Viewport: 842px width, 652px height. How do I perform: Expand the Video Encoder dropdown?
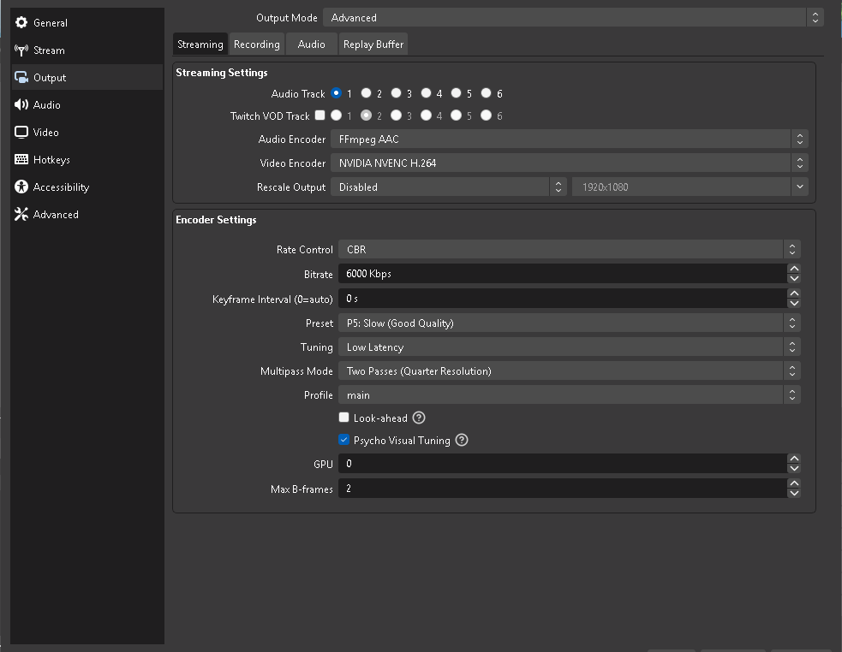click(570, 163)
